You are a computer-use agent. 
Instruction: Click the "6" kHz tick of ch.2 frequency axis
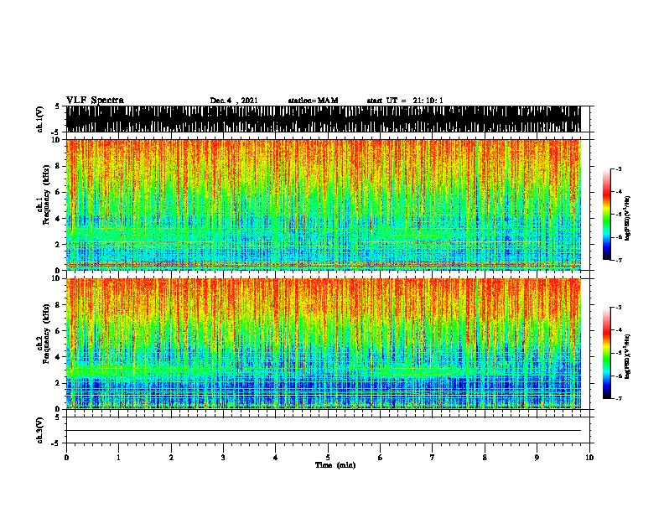[x=59, y=330]
